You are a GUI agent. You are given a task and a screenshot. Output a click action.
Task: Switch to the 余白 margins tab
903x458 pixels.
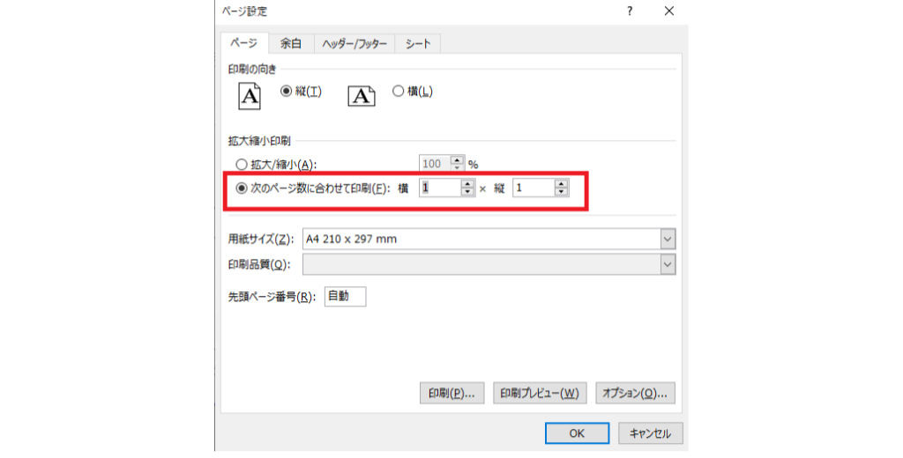[x=291, y=43]
